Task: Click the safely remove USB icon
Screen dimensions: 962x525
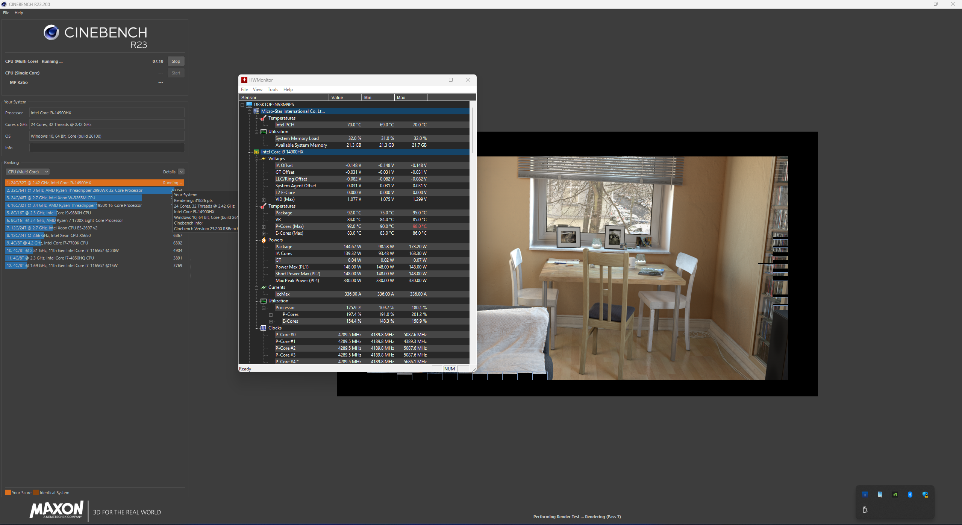Action: pos(865,510)
